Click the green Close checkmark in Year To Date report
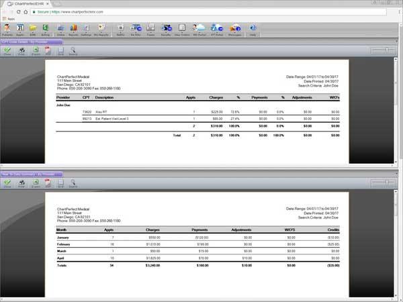 coord(7,183)
